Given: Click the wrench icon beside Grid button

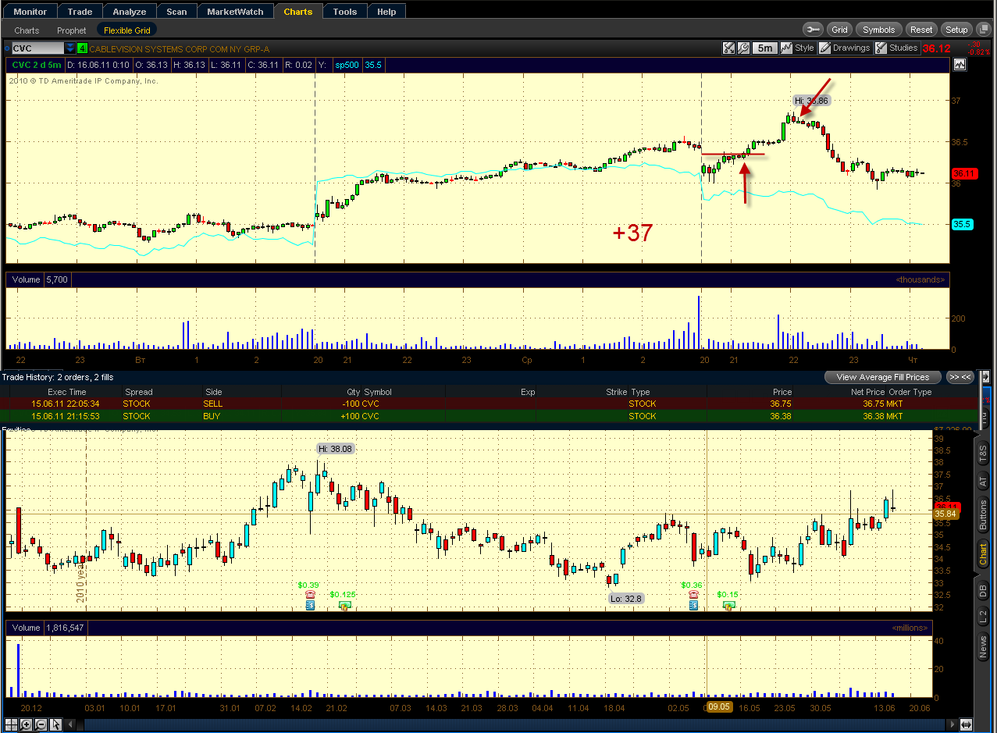Looking at the screenshot, I should [812, 30].
